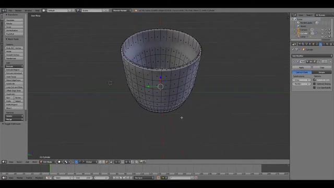Click the Loop Cut and Slide button
334x188 pixels.
(x=14, y=87)
